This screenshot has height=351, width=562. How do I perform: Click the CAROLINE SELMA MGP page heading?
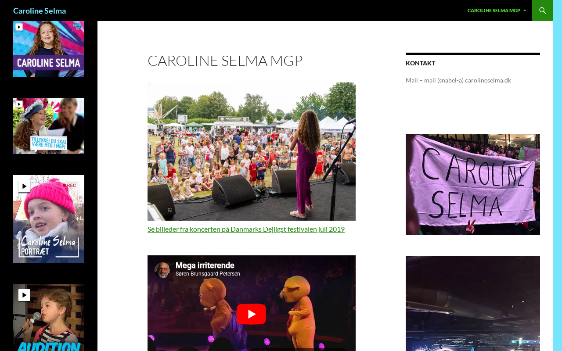[225, 61]
